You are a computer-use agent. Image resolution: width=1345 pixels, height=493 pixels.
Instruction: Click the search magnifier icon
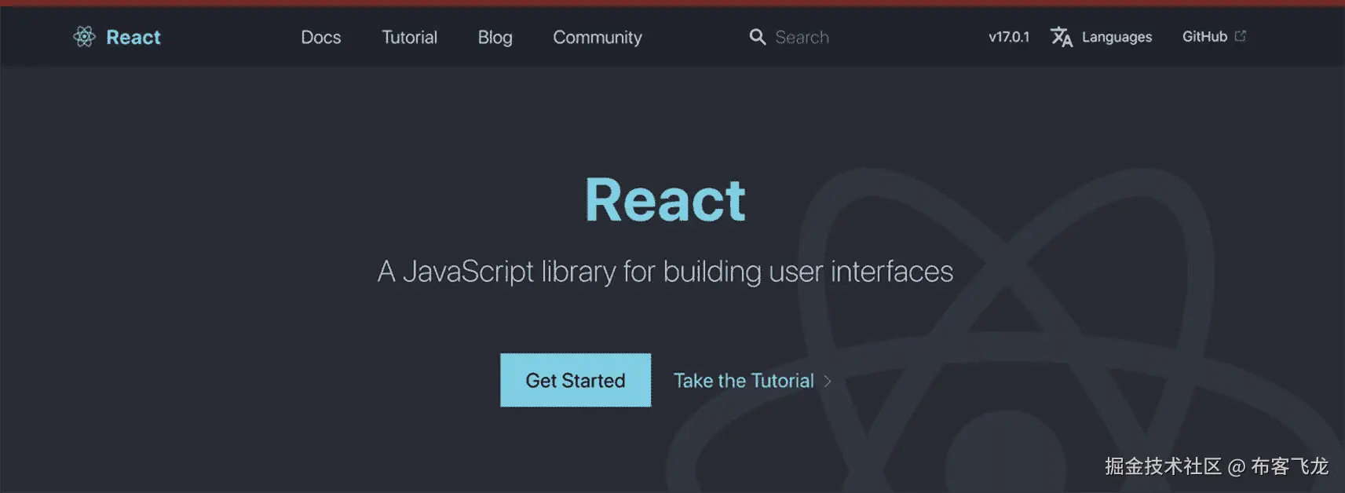[x=757, y=37]
